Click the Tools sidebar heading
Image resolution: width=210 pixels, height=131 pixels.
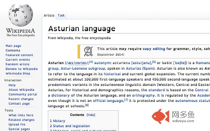click(x=9, y=110)
